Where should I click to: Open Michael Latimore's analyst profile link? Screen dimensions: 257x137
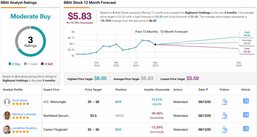pyautogui.click(x=24, y=114)
